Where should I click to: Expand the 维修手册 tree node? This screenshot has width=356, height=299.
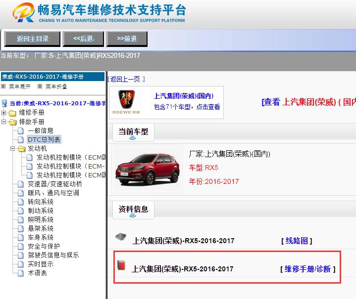click(x=3, y=113)
